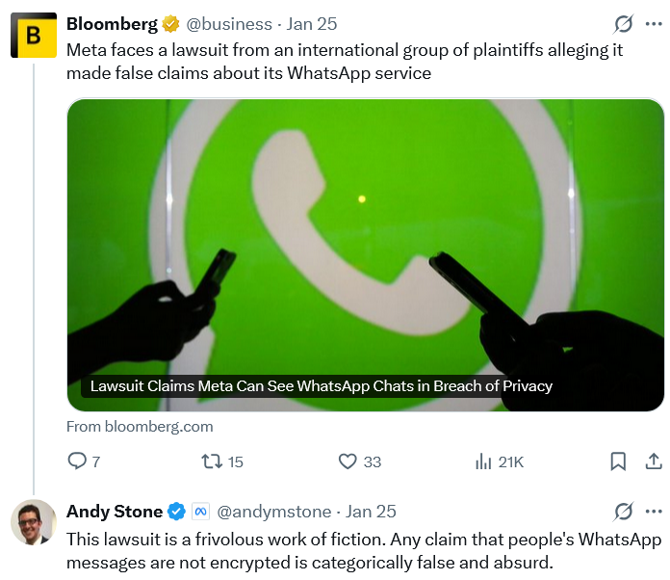The width and height of the screenshot is (670, 580).
Task: Like the Bloomberg tweet
Action: coord(348,461)
